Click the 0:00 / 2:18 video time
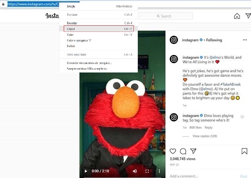Viewport: 251px width, 178px height. point(100,171)
